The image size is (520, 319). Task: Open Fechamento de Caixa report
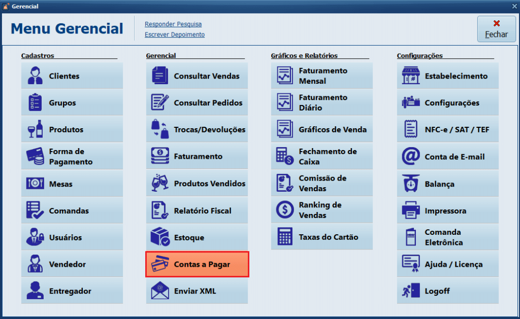(x=322, y=157)
